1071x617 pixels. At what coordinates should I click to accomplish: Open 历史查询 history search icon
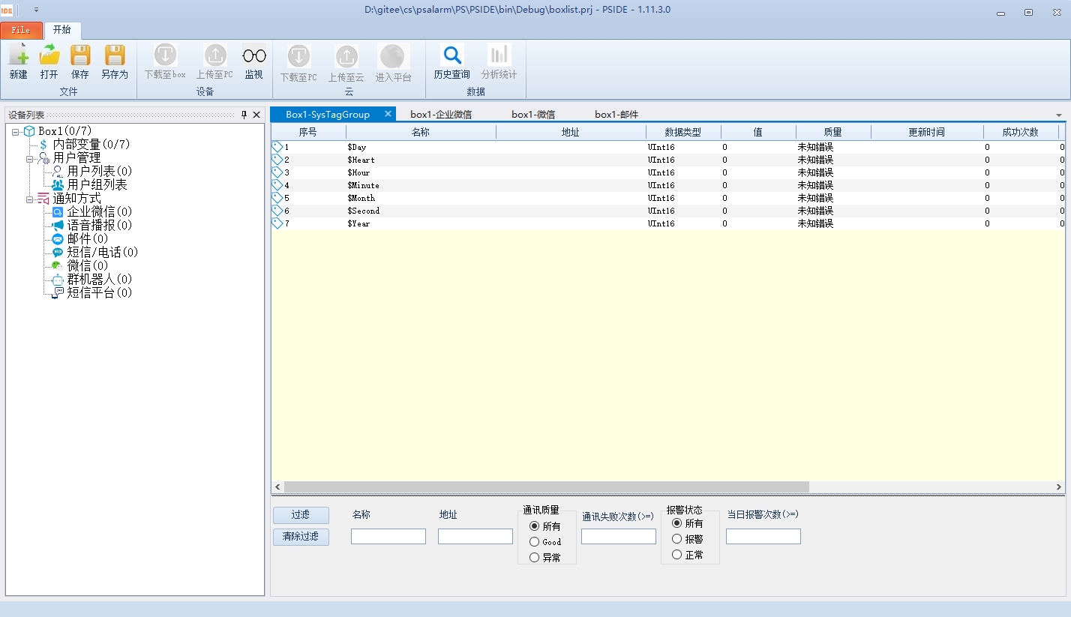(452, 55)
